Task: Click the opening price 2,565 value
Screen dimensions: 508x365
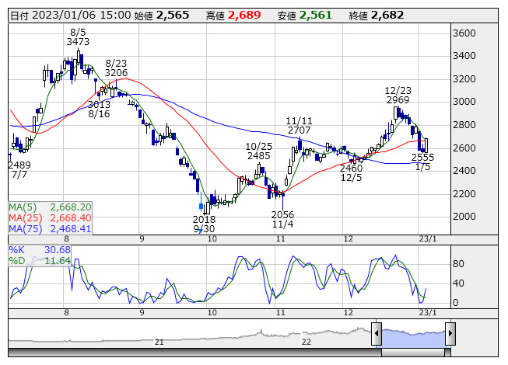Action: point(173,16)
